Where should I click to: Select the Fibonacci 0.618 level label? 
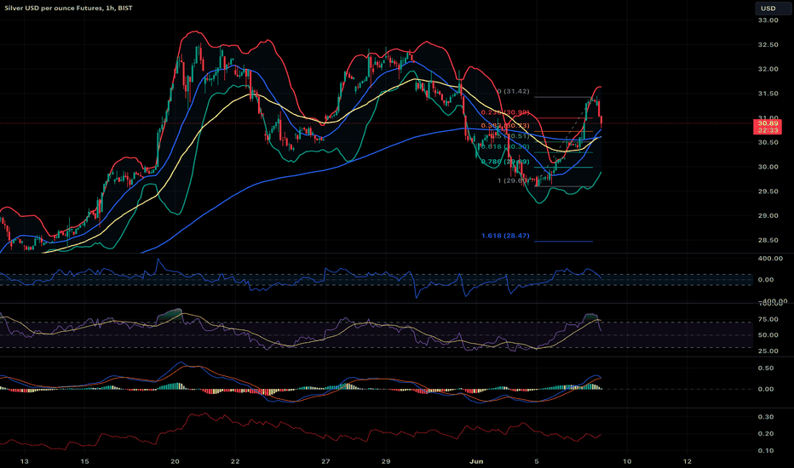click(x=505, y=146)
